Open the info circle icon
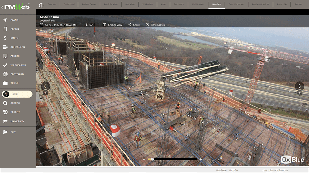 (x=41, y=5)
